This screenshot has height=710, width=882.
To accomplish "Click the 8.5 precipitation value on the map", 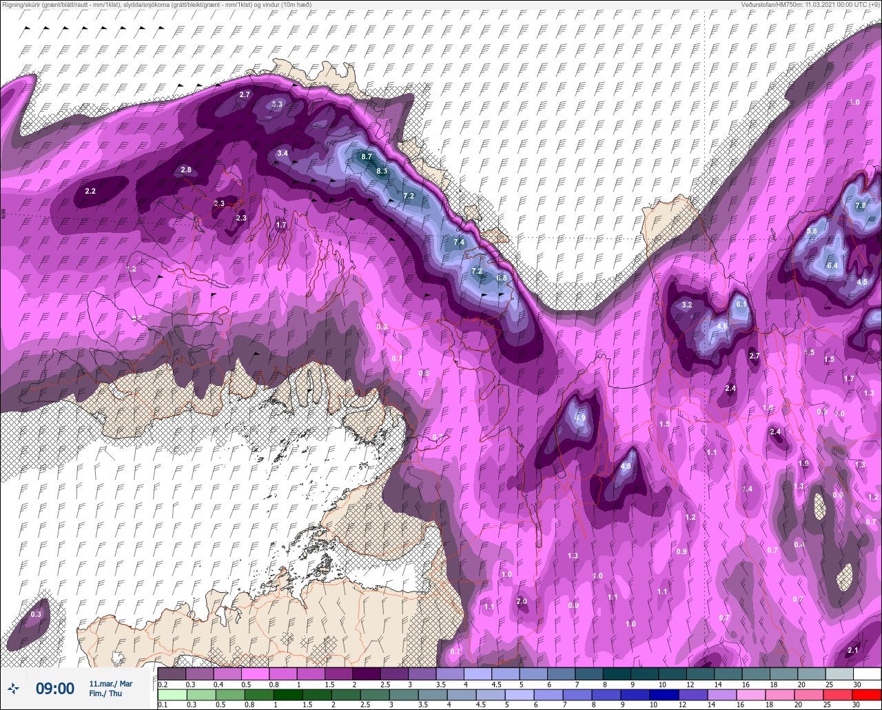I will point(382,170).
